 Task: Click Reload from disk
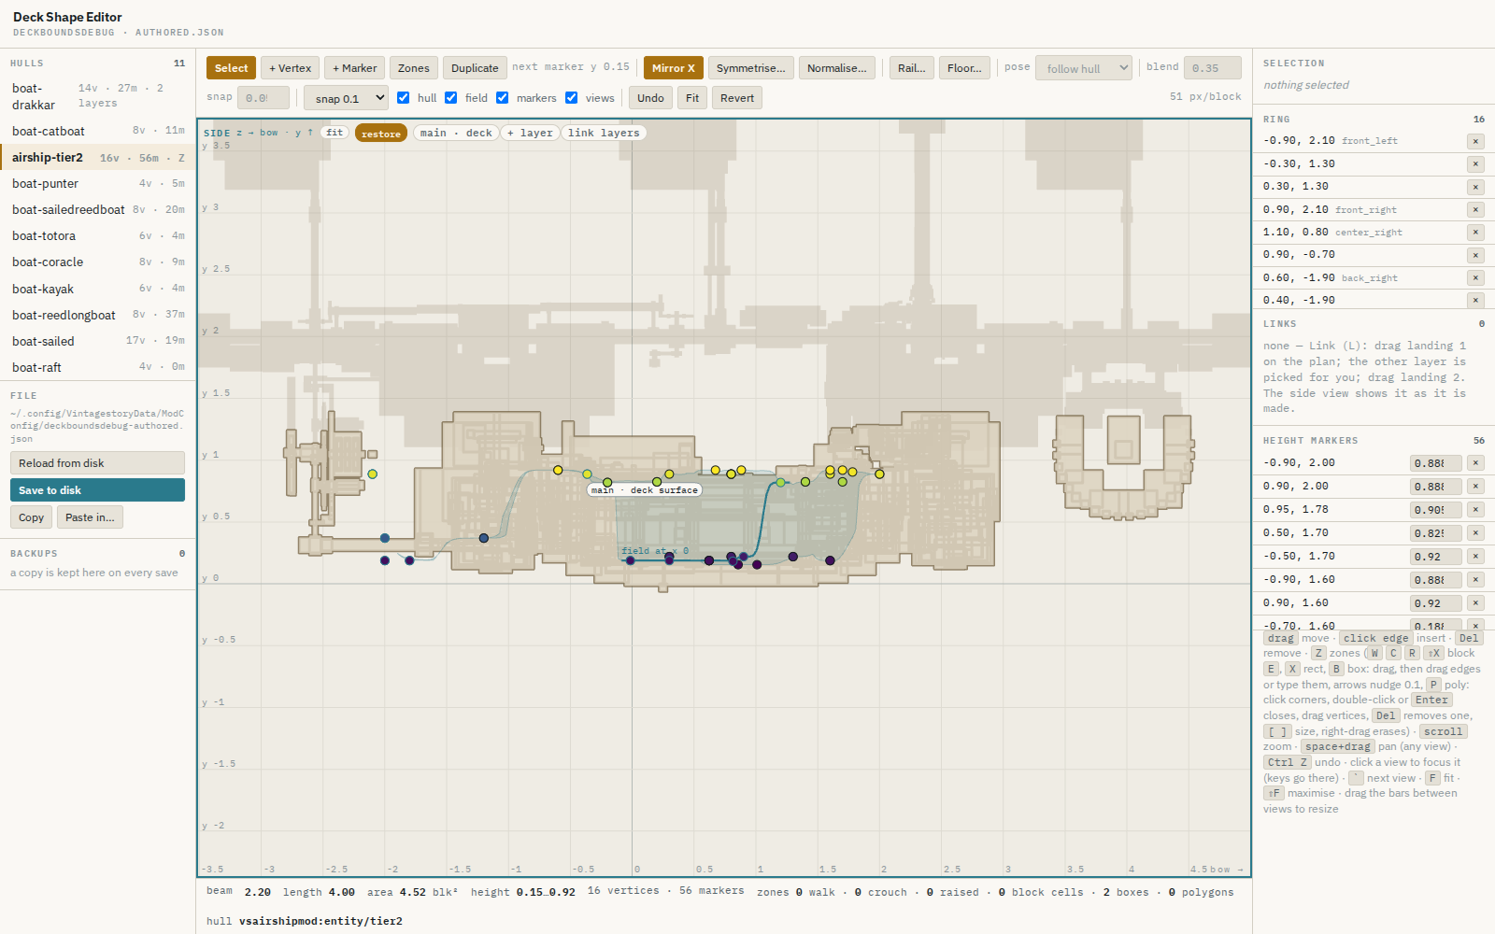[97, 463]
